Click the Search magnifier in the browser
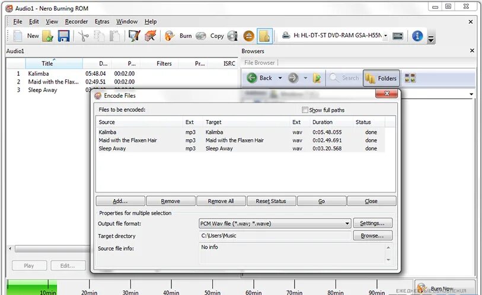Image resolution: width=482 pixels, height=295 pixels. (x=333, y=78)
